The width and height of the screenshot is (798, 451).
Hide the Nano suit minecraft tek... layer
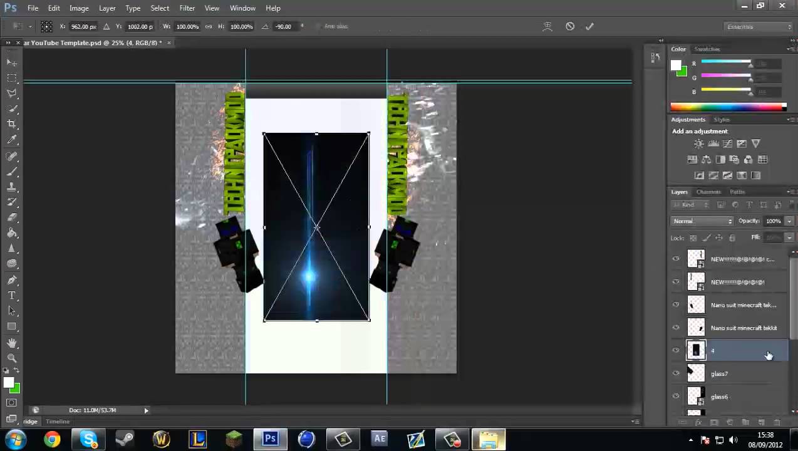pyautogui.click(x=676, y=305)
